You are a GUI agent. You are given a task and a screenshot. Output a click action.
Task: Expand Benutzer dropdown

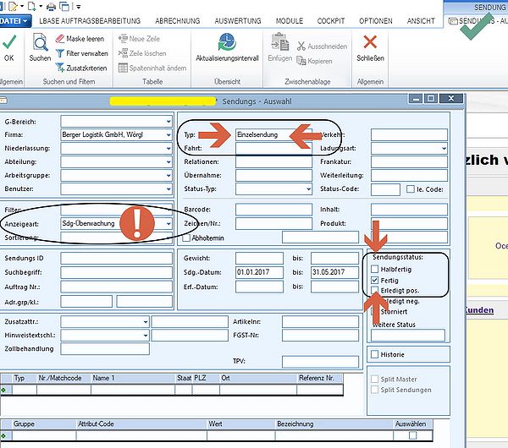(168, 188)
